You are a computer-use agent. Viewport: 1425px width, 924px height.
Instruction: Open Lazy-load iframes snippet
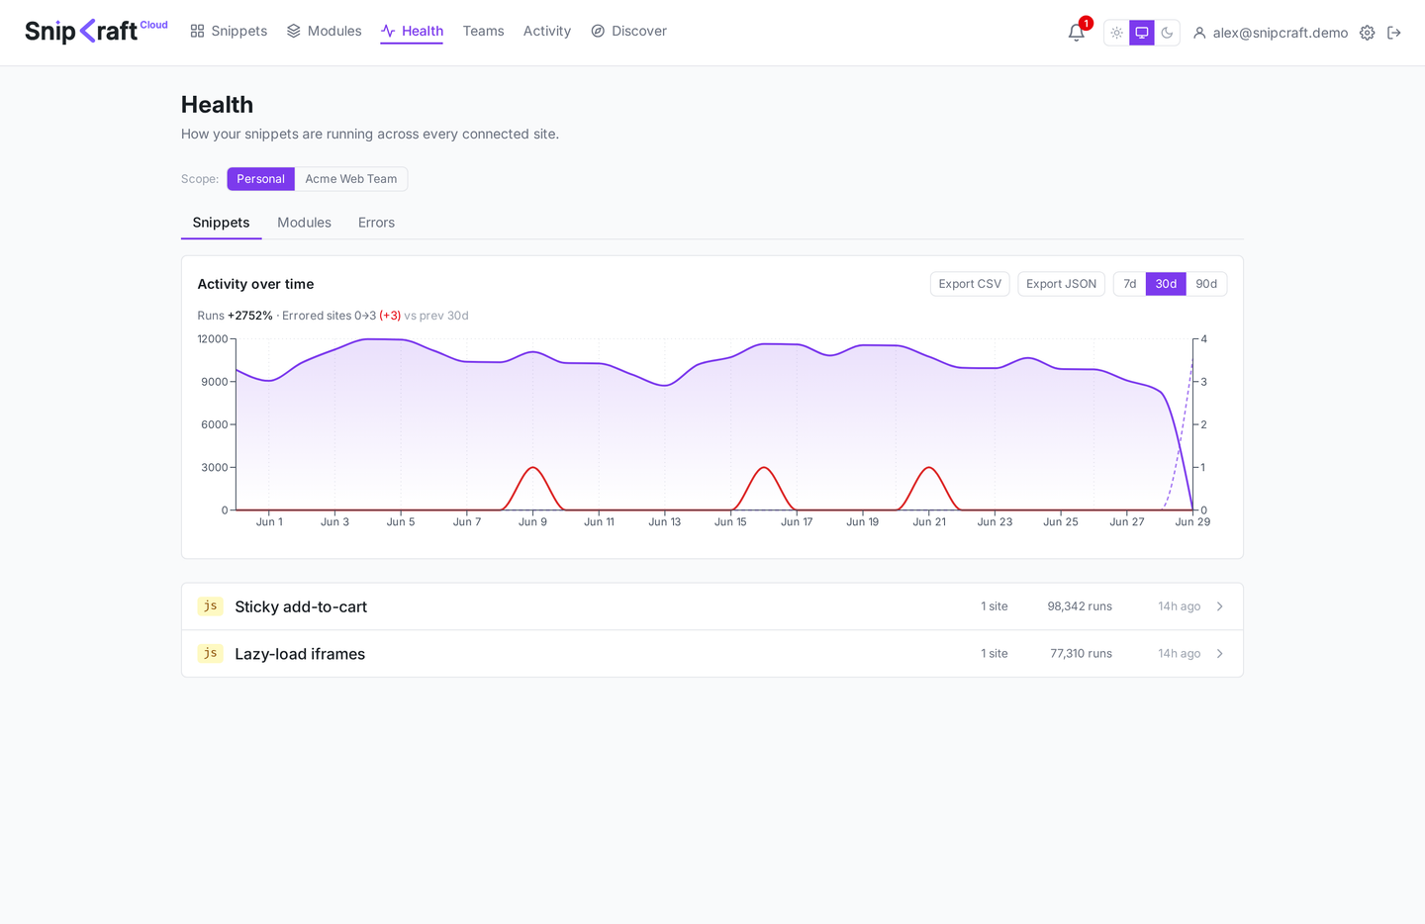712,654
